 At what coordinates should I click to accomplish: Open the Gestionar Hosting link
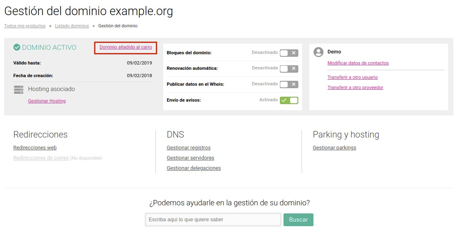coord(47,101)
